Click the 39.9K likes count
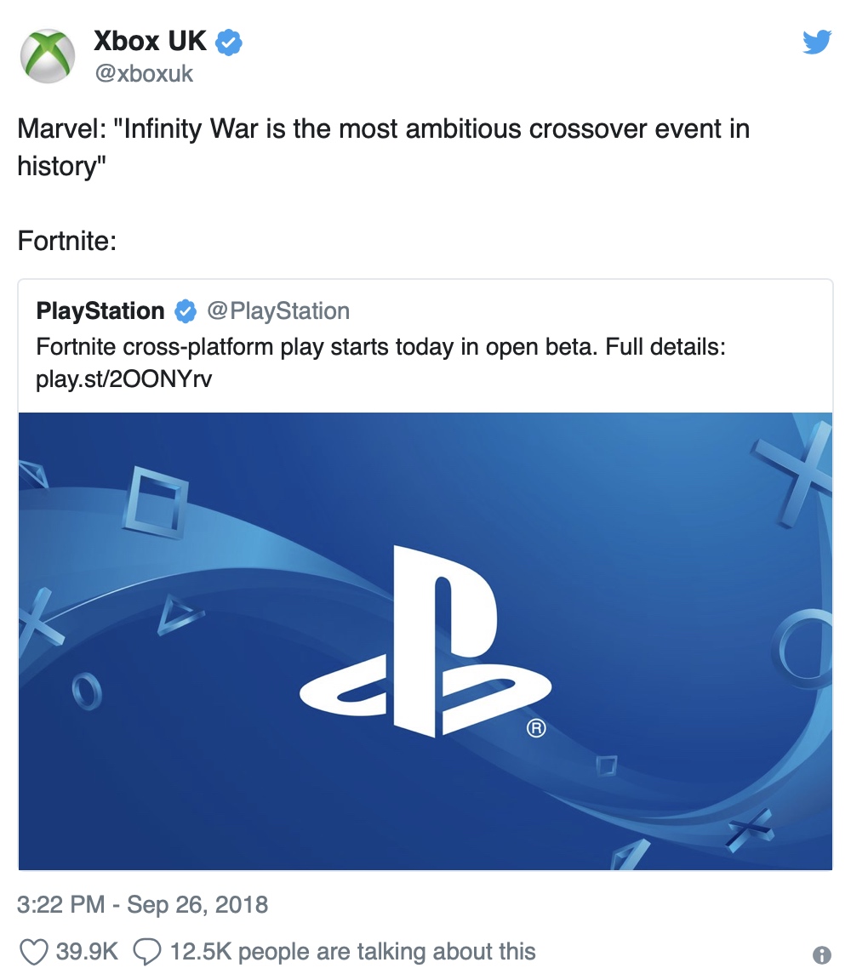The width and height of the screenshot is (851, 968). click(87, 950)
